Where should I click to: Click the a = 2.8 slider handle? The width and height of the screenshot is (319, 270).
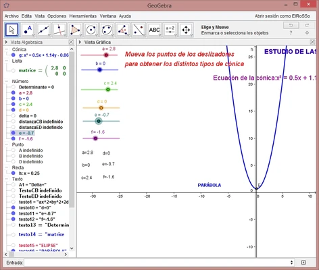(106, 55)
